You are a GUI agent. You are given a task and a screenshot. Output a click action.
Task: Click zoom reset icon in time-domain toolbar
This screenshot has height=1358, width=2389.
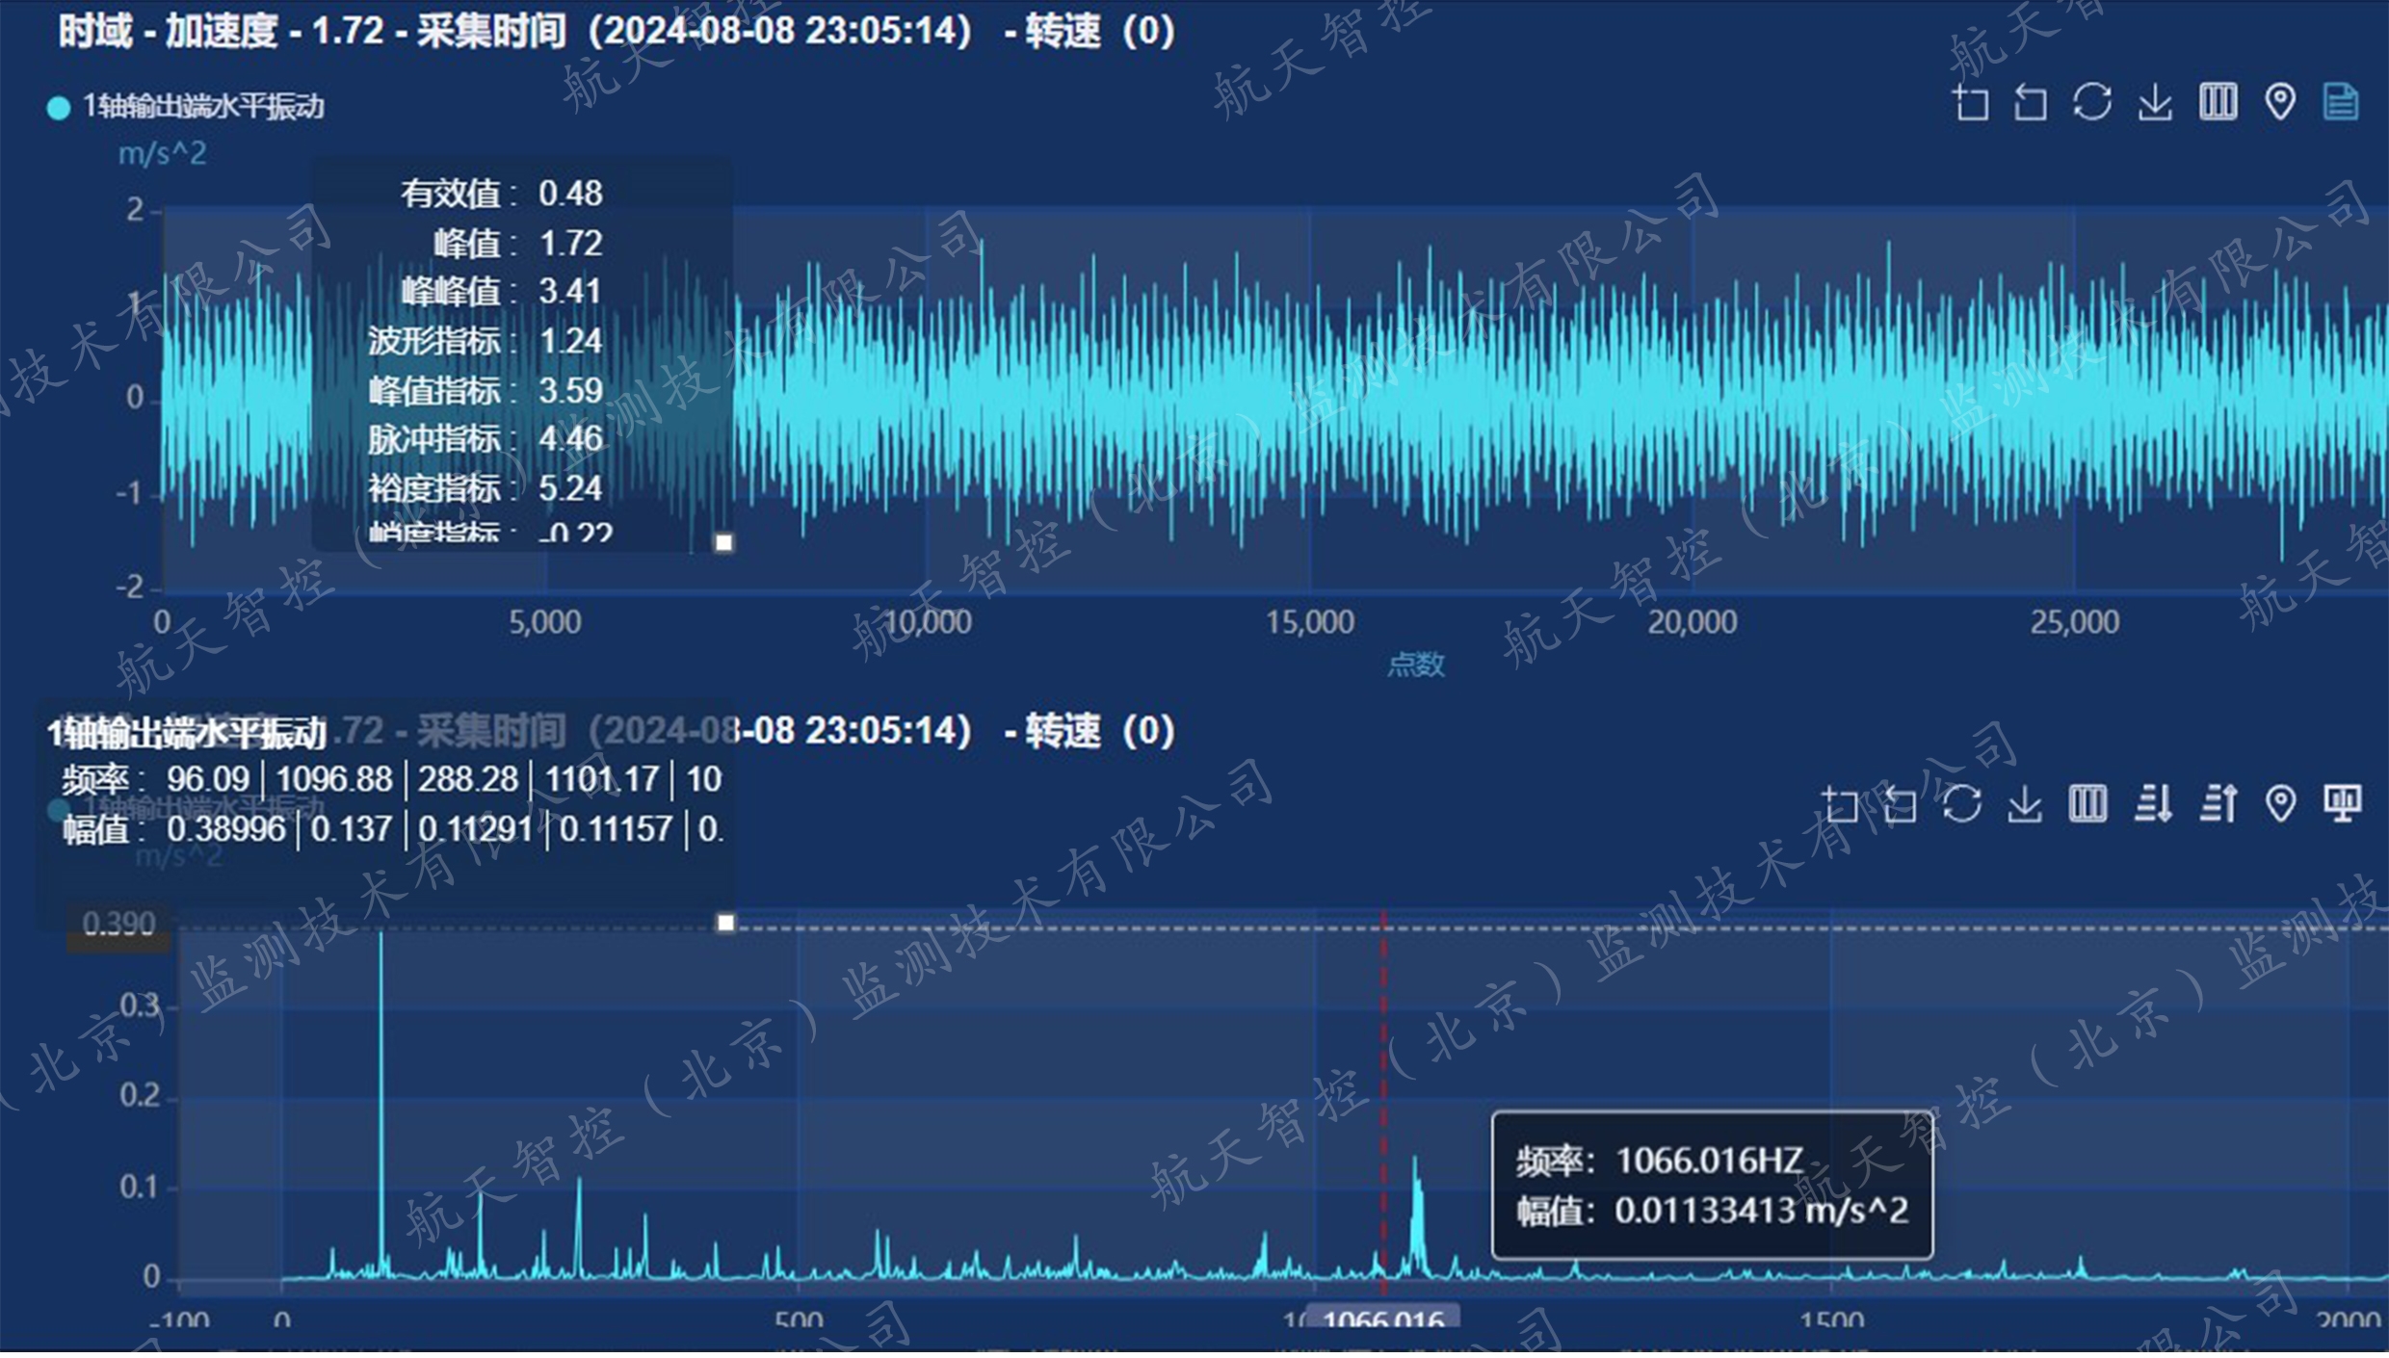2031,102
